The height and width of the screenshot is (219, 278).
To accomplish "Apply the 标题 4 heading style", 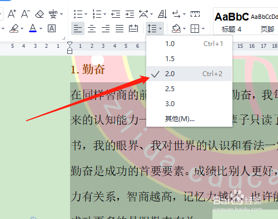I will click(231, 21).
